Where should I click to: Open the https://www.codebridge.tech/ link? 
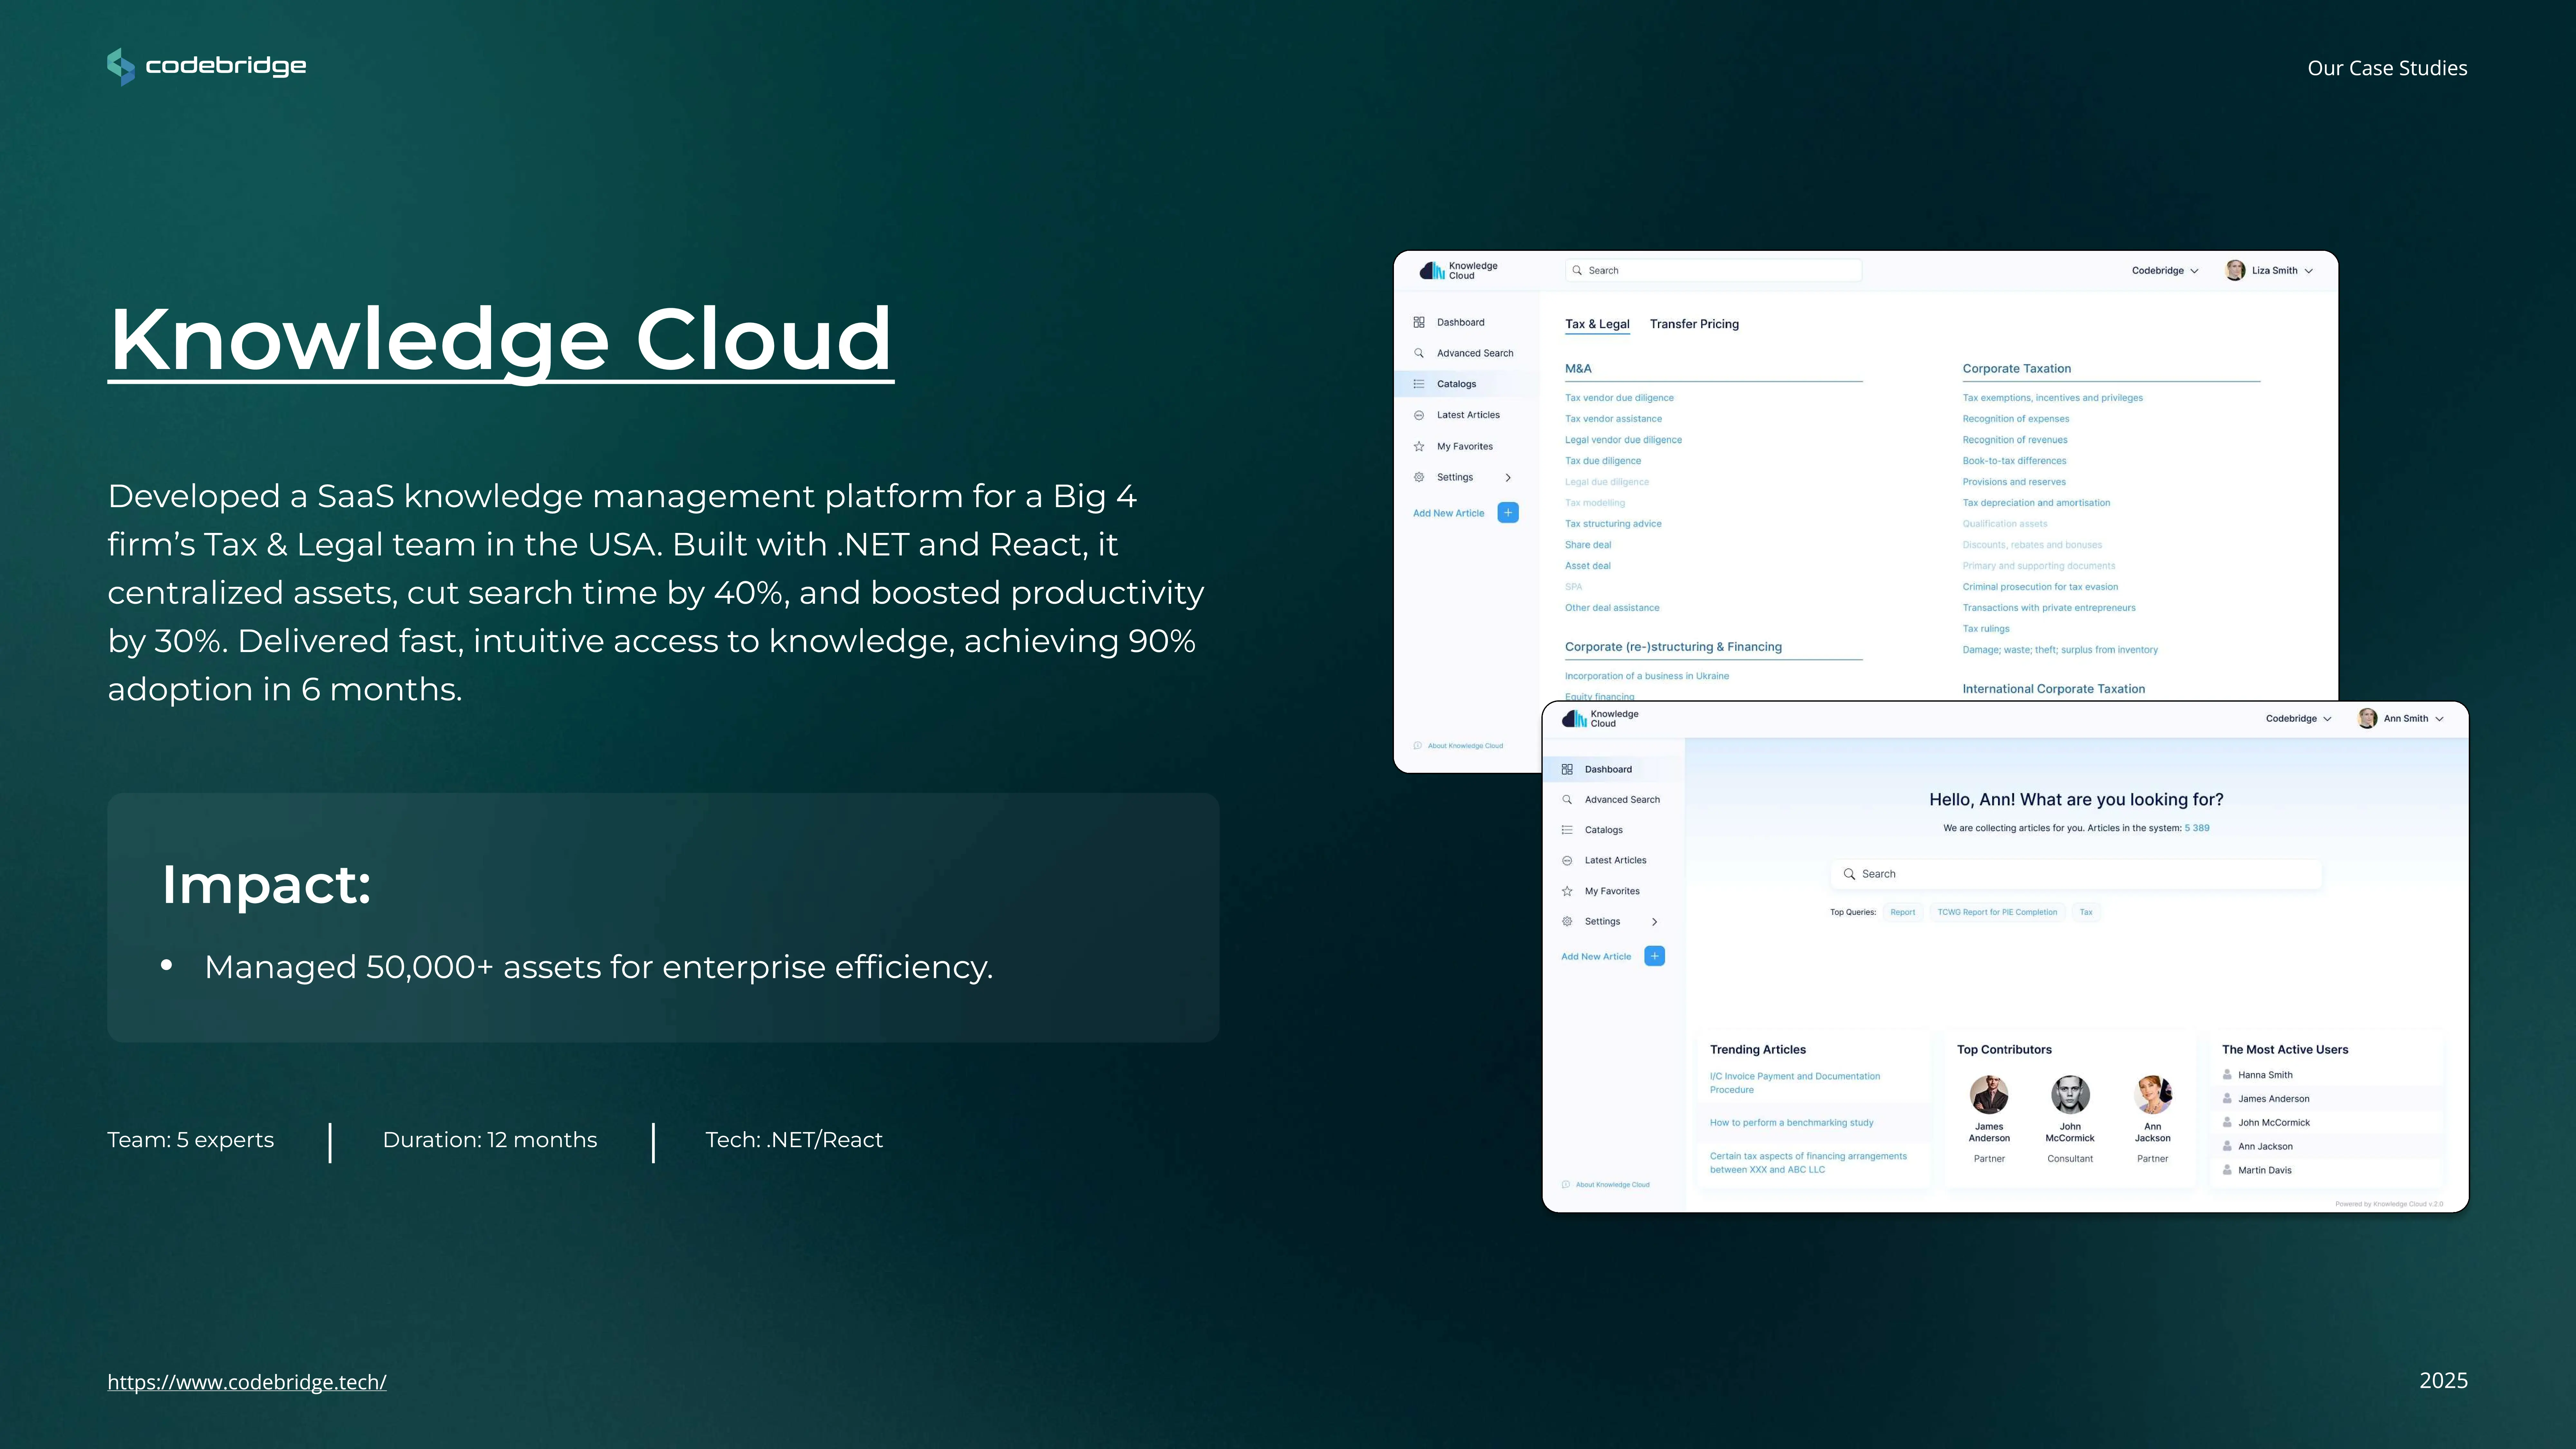pos(247,1382)
